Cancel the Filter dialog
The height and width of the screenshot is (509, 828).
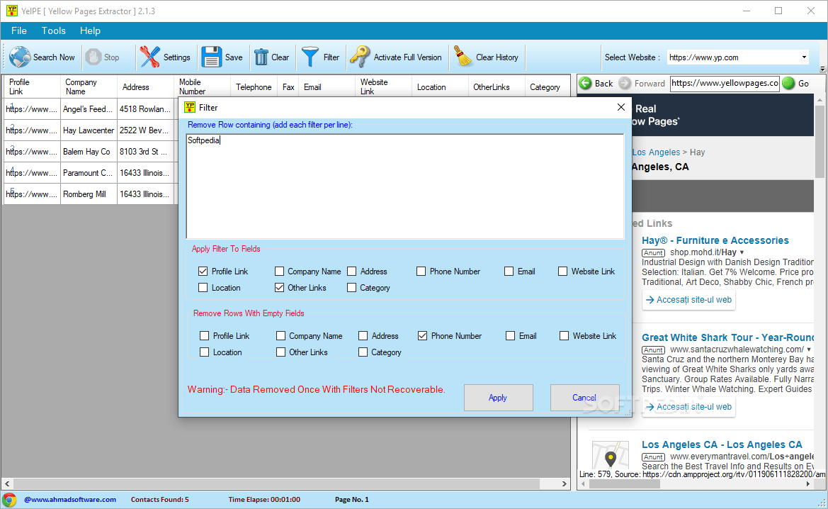click(584, 398)
